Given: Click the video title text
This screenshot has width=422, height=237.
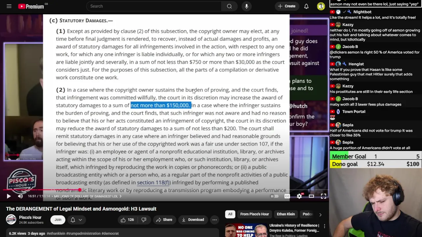Looking at the screenshot, I should [x=81, y=209].
